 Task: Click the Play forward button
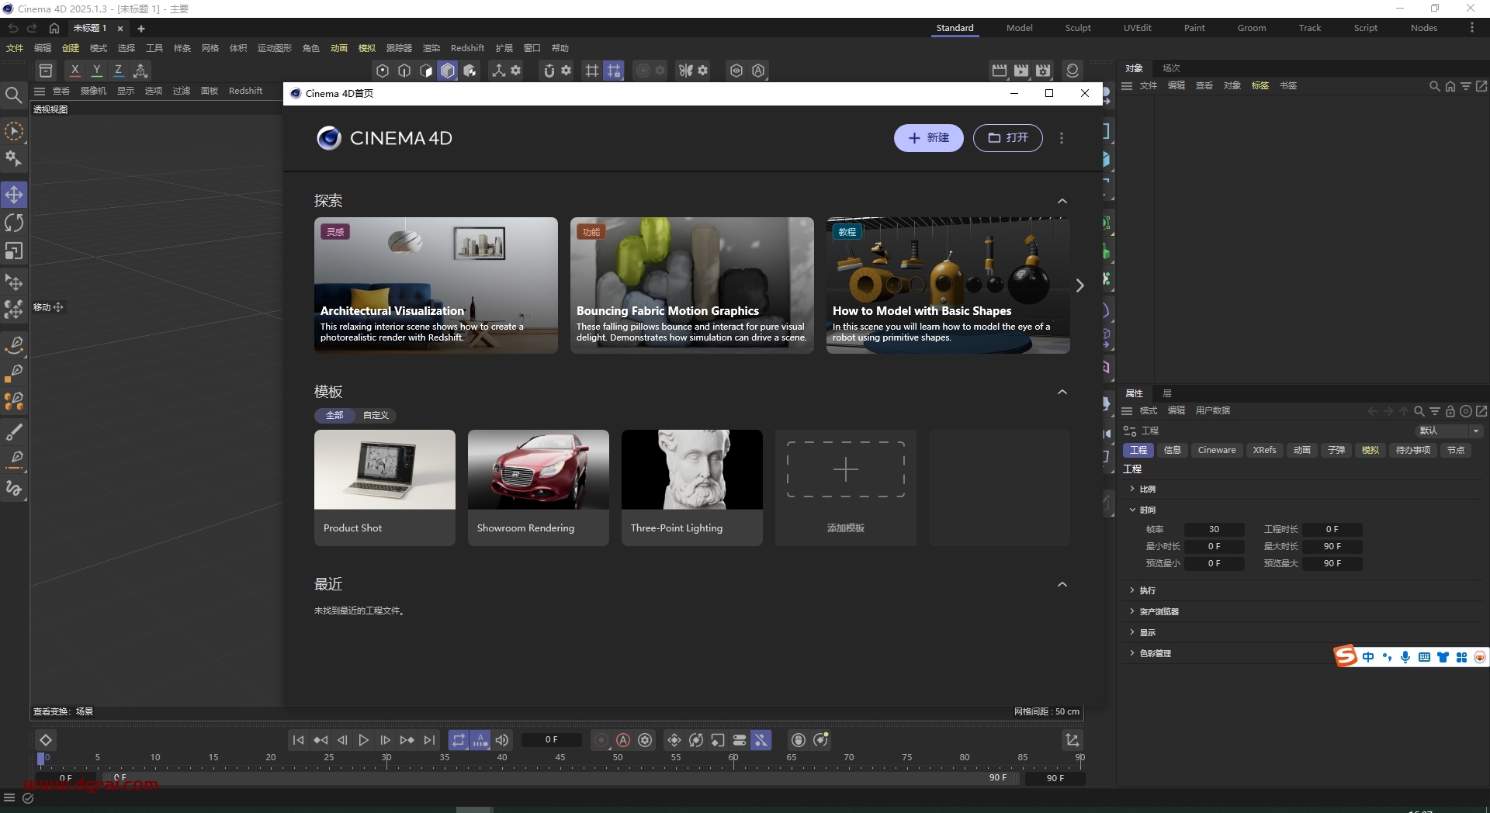(364, 740)
